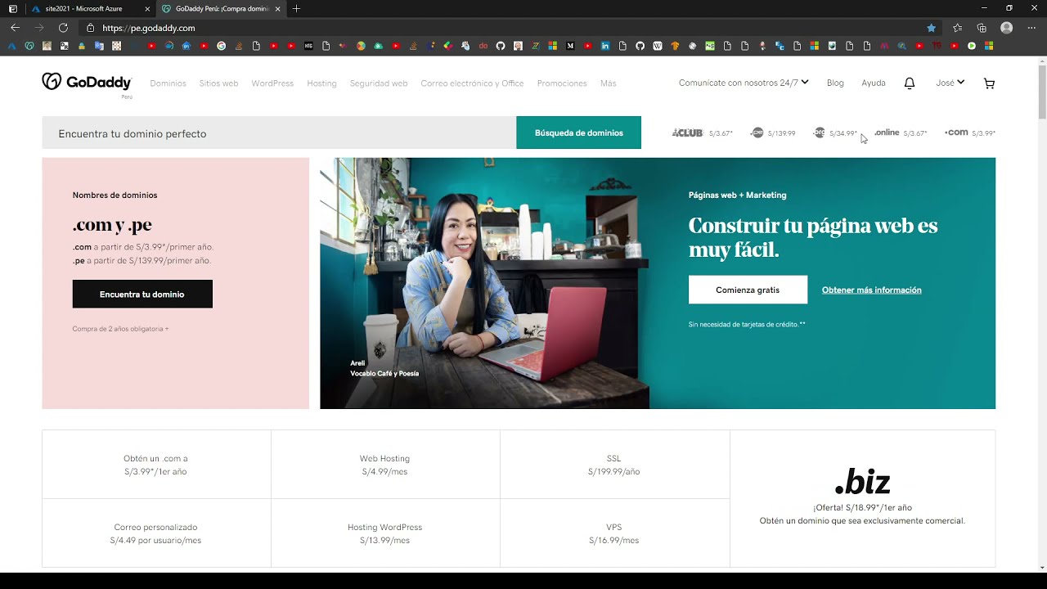Select the .CLUB domain price
This screenshot has height=589, width=1047.
coord(702,133)
